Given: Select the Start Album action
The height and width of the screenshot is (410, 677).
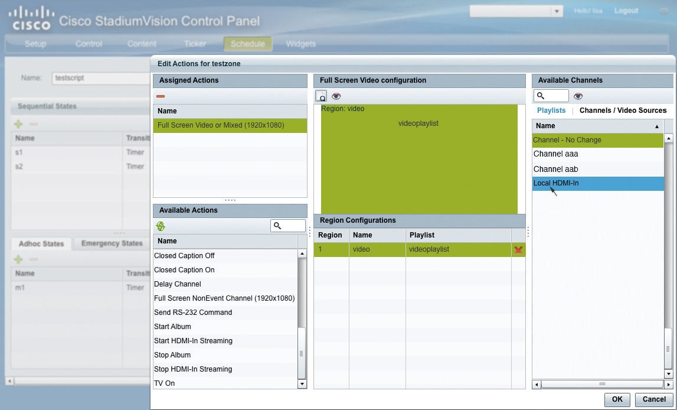Looking at the screenshot, I should [x=225, y=327].
